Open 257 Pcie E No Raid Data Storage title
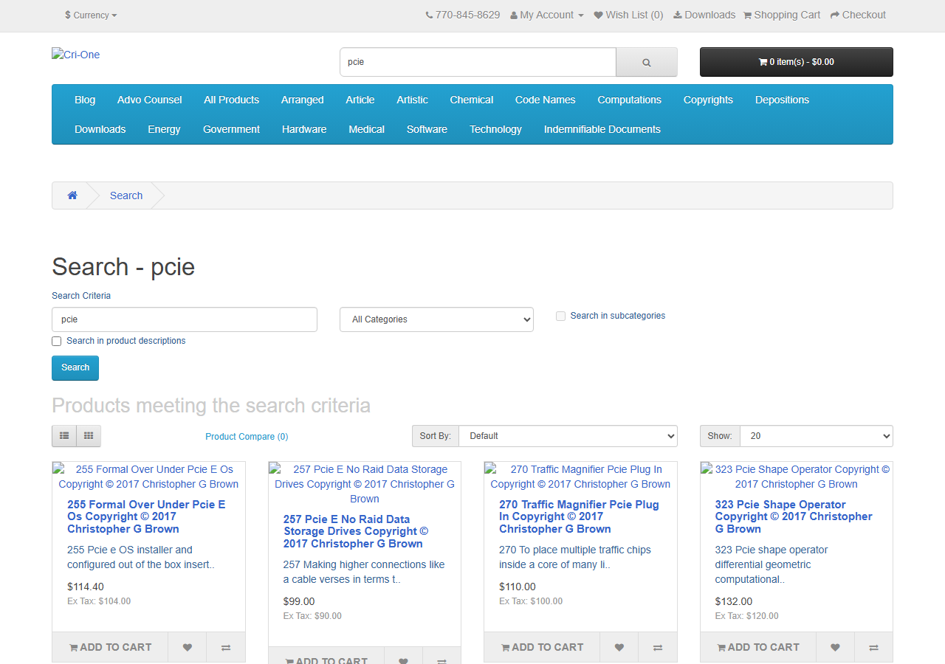945x664 pixels. coord(356,531)
